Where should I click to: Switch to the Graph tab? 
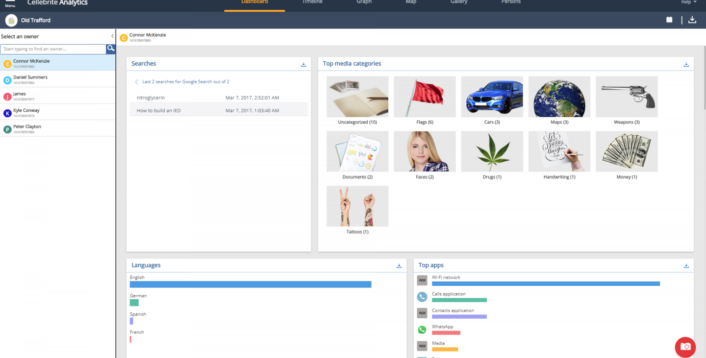point(364,2)
